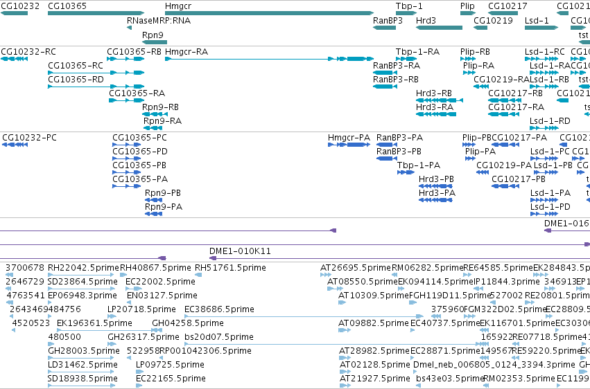
Task: Select the Hrd3-RA transcript label
Action: [435, 107]
